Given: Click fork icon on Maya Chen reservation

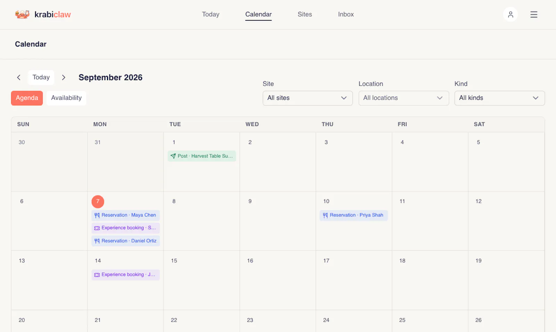Looking at the screenshot, I should [97, 215].
